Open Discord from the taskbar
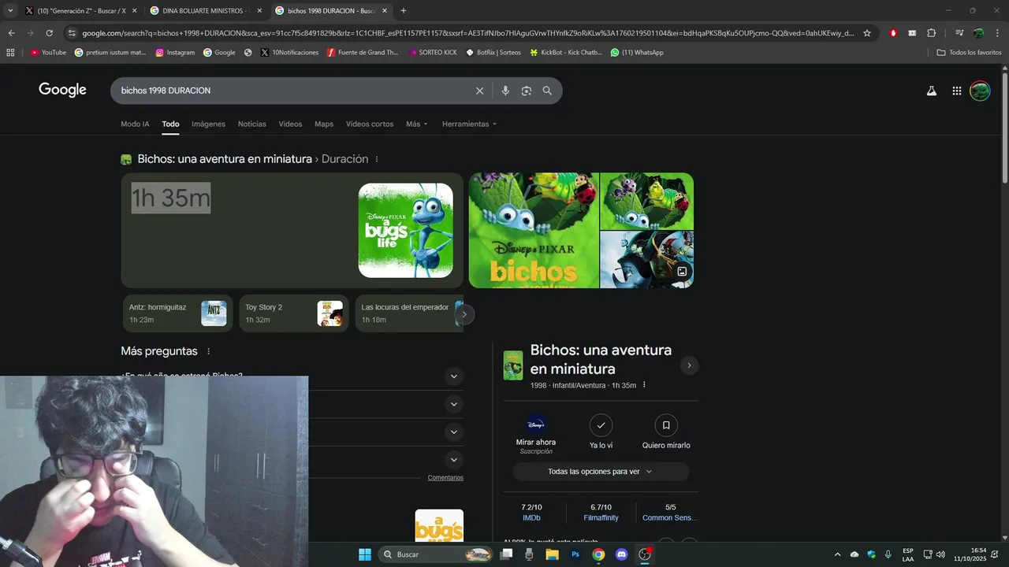 (x=621, y=554)
